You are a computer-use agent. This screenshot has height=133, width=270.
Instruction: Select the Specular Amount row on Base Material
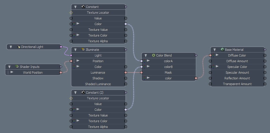[x=237, y=73]
